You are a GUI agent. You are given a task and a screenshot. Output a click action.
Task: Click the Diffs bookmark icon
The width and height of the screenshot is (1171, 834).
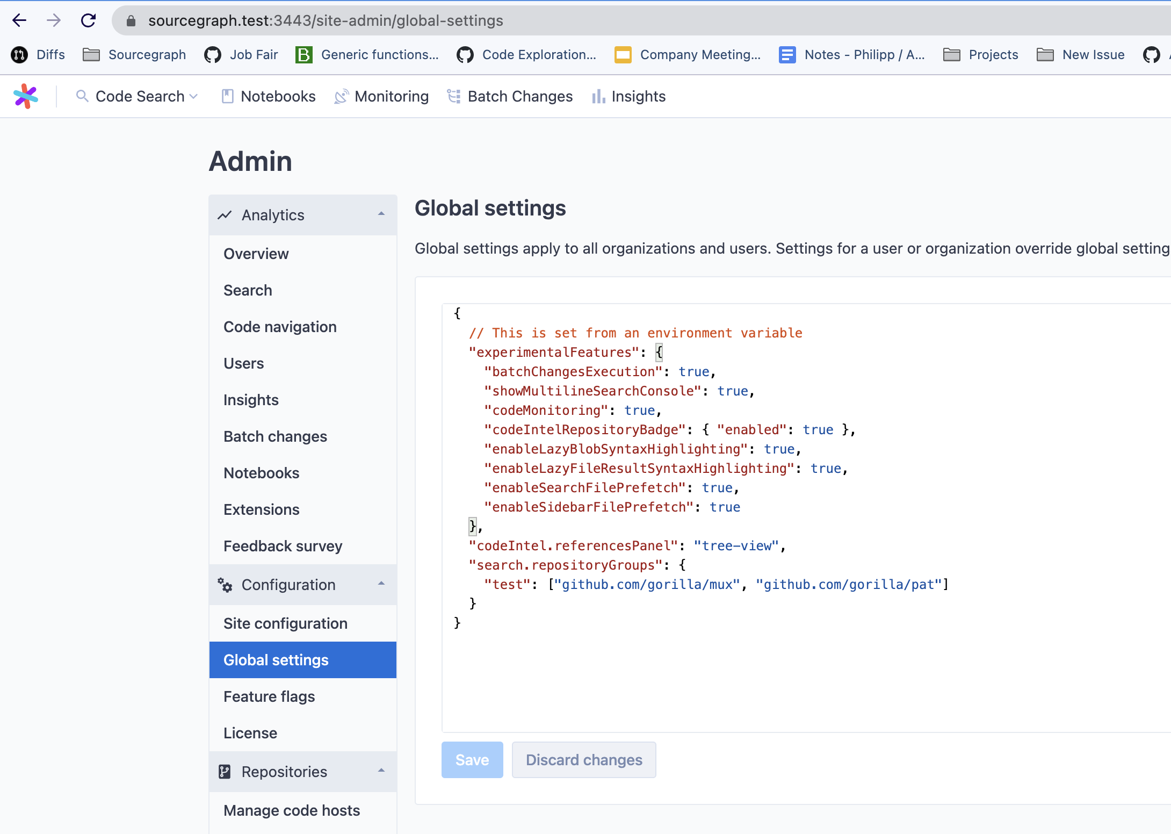point(19,55)
